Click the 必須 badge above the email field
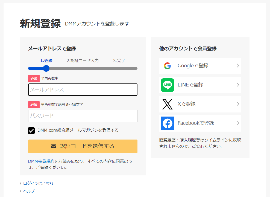Screen dimensions: 270x197 click(x=34, y=79)
